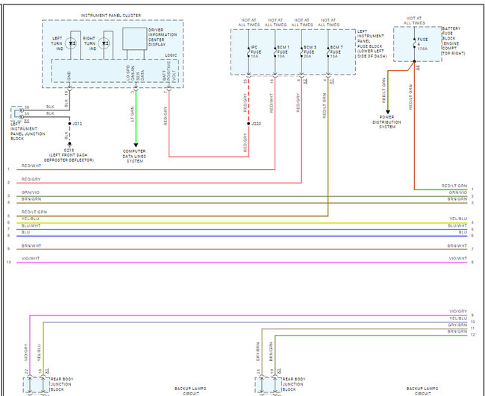Viewport: 485px width, 396px height.
Task: Click arrowhead pointing to Power Distribution System
Action: click(x=387, y=112)
